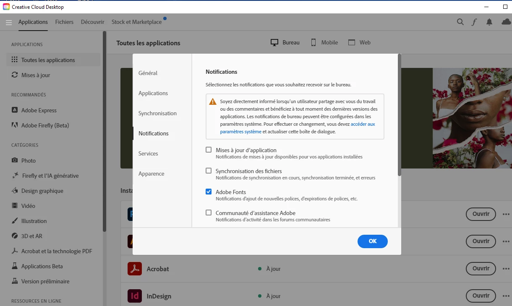The width and height of the screenshot is (512, 306).
Task: Uncheck the Adobe Fonts notifications checkbox
Action: coord(209,192)
